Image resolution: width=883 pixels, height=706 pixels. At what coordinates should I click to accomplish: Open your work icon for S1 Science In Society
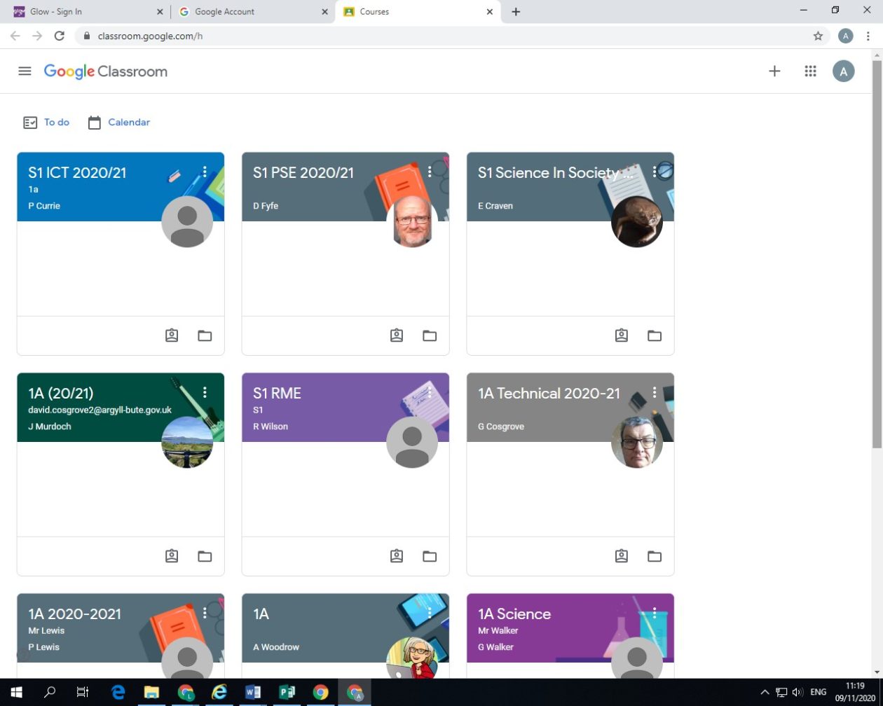[x=622, y=335]
